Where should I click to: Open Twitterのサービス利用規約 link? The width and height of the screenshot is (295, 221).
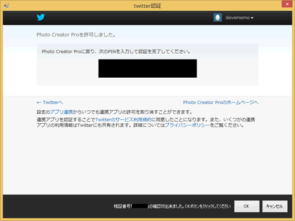click(123, 120)
